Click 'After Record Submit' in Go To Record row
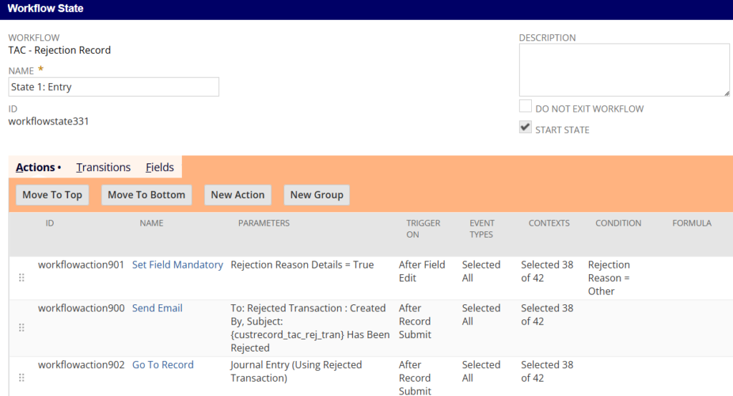733x396 pixels. (415, 378)
